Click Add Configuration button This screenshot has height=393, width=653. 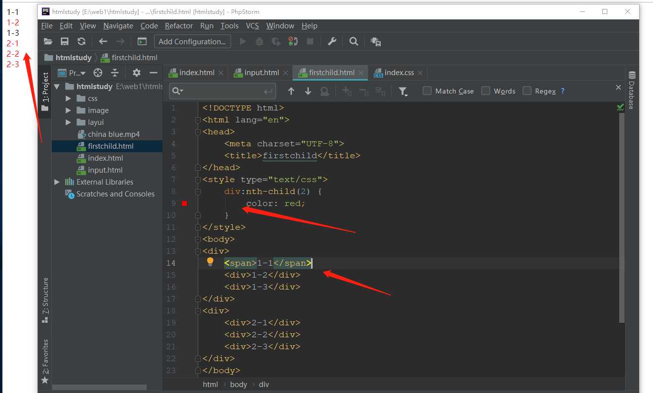click(x=193, y=42)
